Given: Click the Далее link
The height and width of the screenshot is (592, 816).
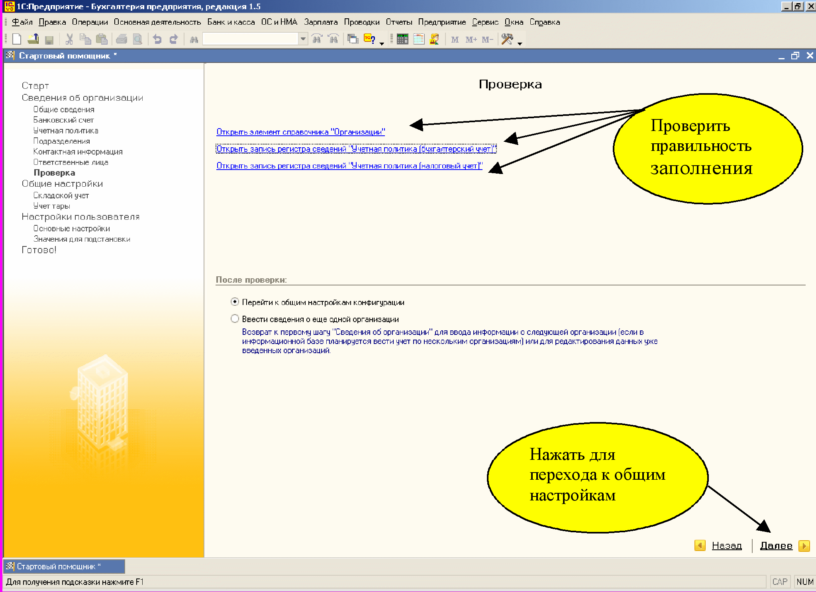Looking at the screenshot, I should 776,545.
